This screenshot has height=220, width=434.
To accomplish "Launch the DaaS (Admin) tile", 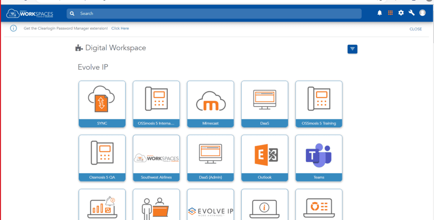I will coord(211,158).
